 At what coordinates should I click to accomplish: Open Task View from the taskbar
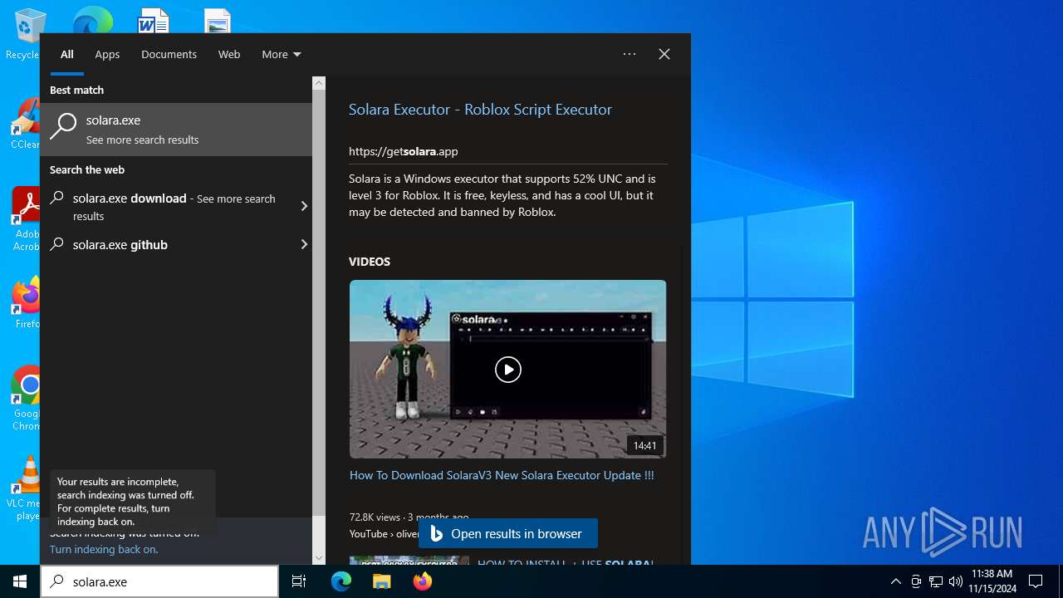(299, 581)
